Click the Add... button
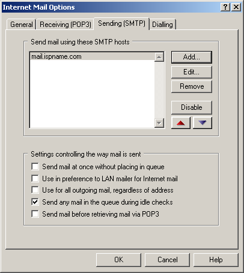244x273 pixels. pyautogui.click(x=192, y=57)
